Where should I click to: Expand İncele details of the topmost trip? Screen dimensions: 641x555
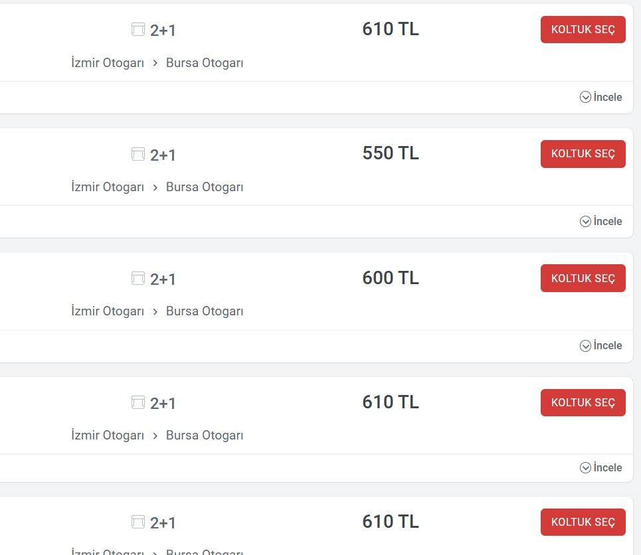click(601, 97)
